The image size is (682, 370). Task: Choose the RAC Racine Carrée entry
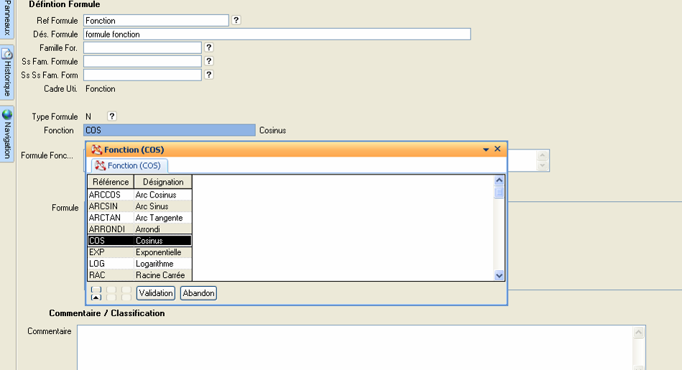coord(139,275)
